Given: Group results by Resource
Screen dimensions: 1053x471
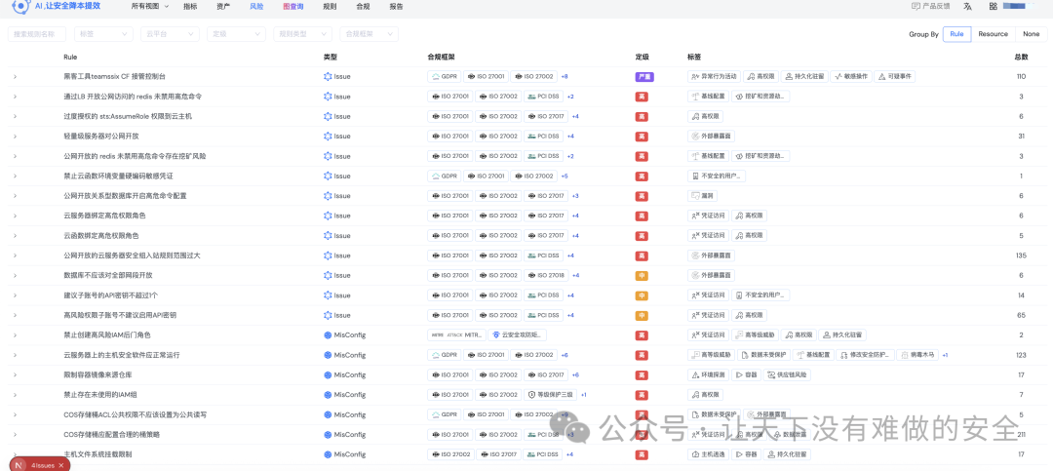Looking at the screenshot, I should (993, 34).
